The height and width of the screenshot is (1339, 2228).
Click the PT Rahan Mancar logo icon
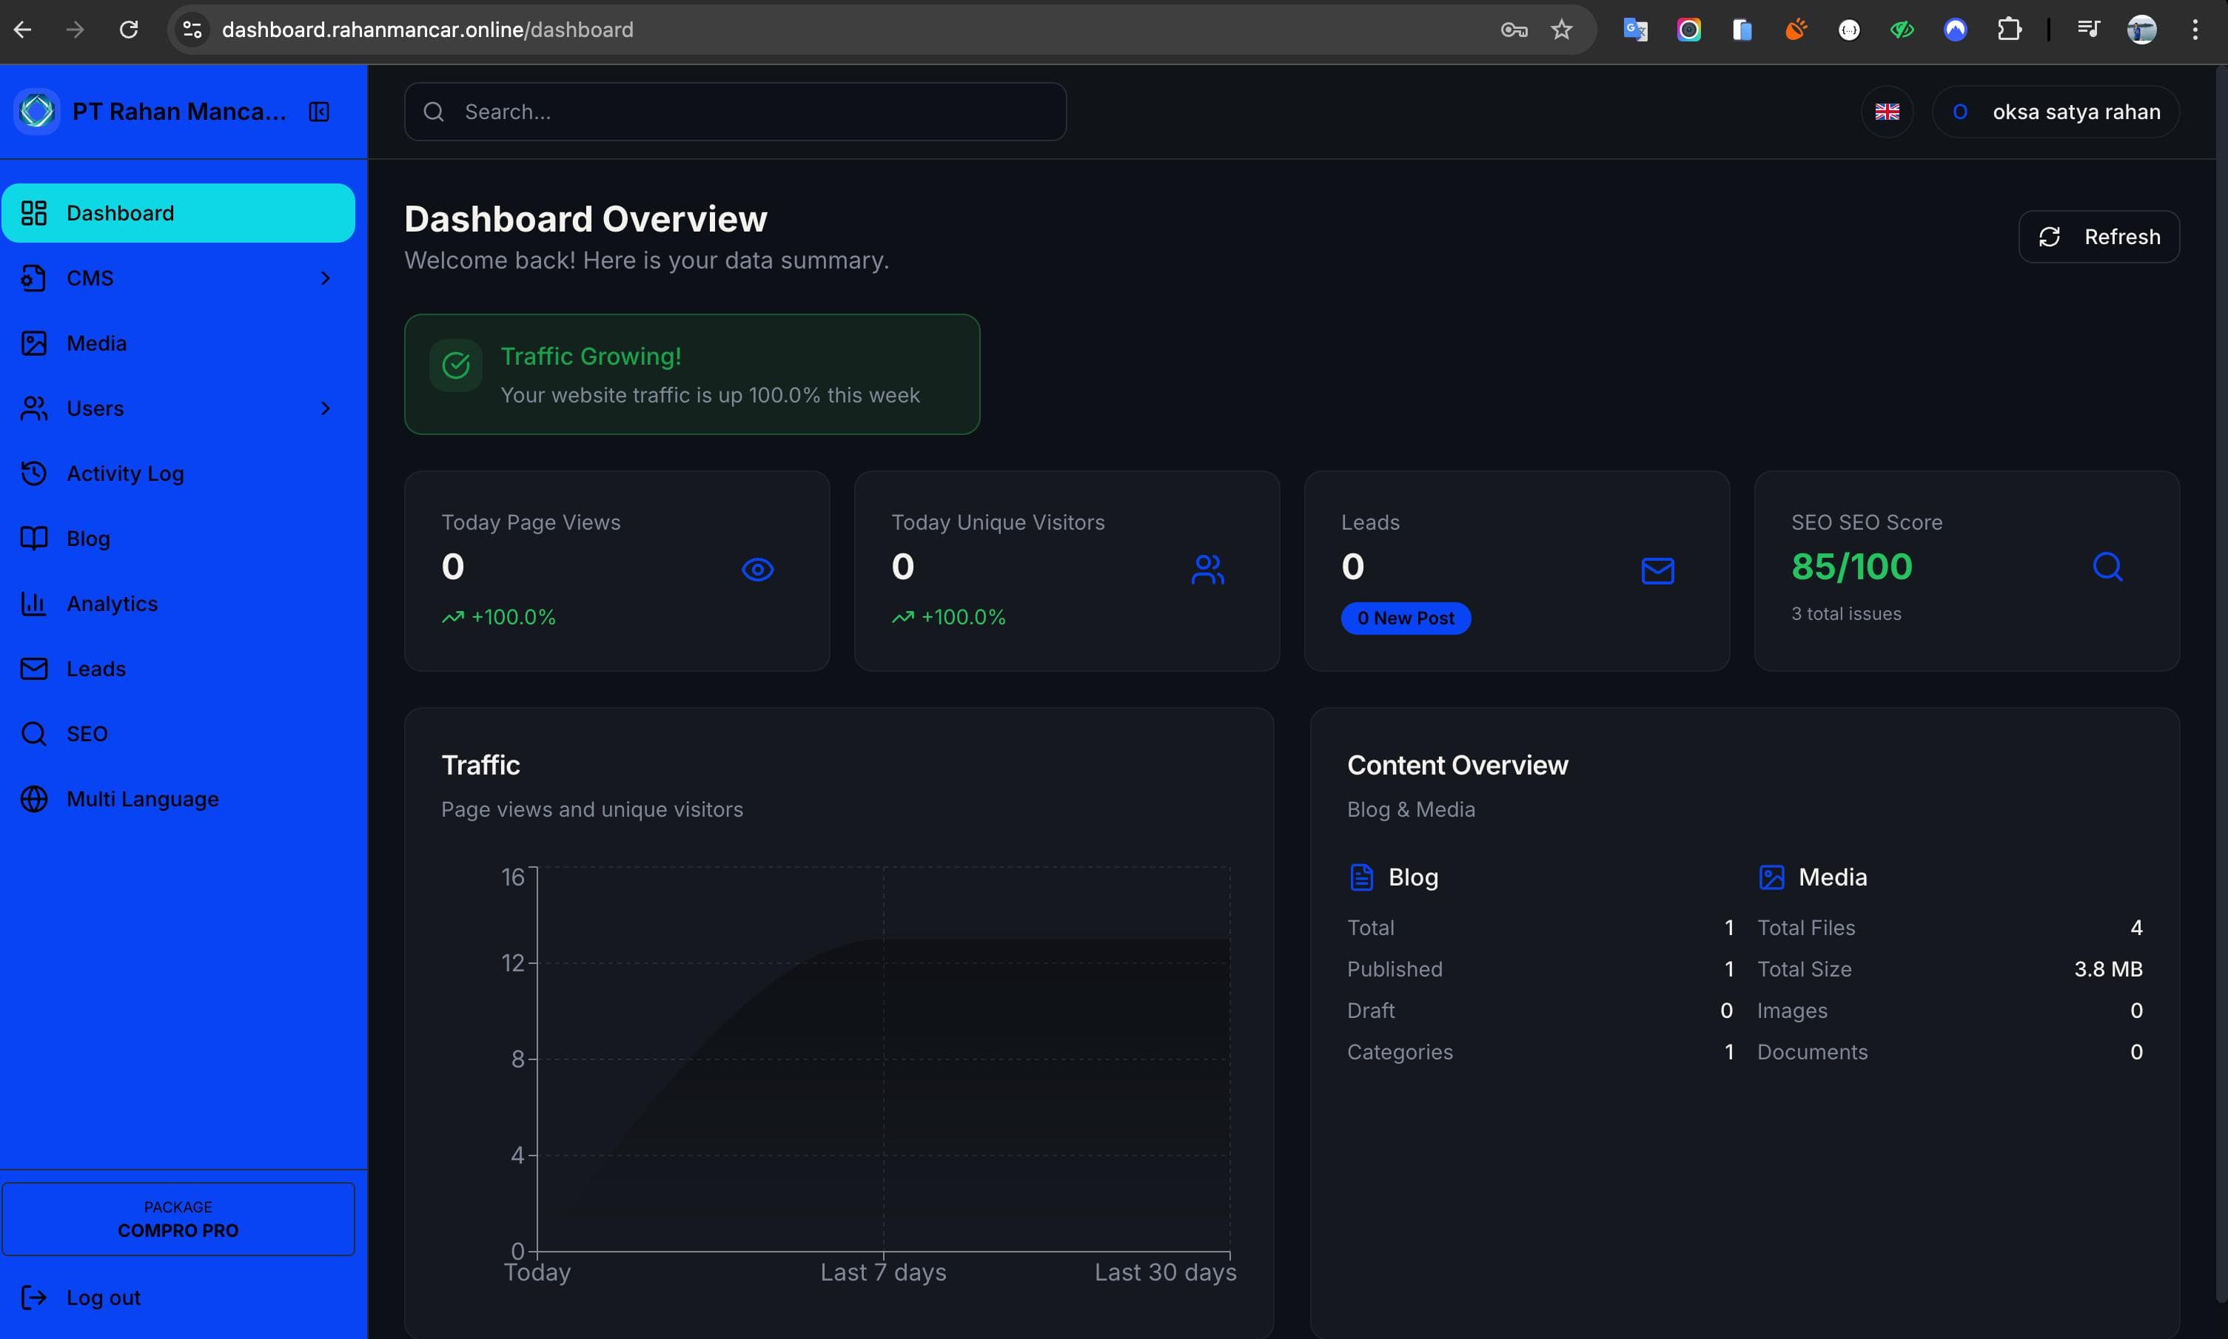[x=37, y=112]
